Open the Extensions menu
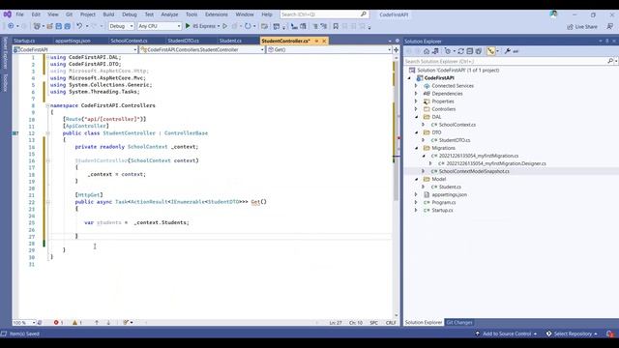Screen dimensions: 619x348 click(x=217, y=14)
